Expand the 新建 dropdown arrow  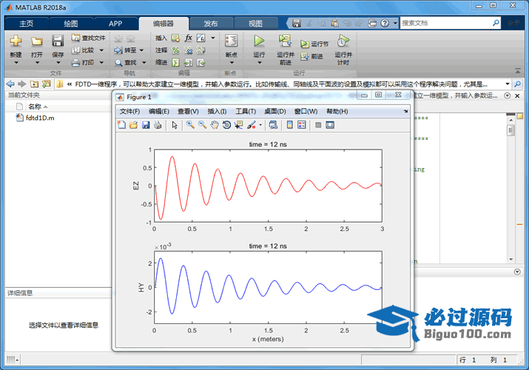tap(16, 63)
